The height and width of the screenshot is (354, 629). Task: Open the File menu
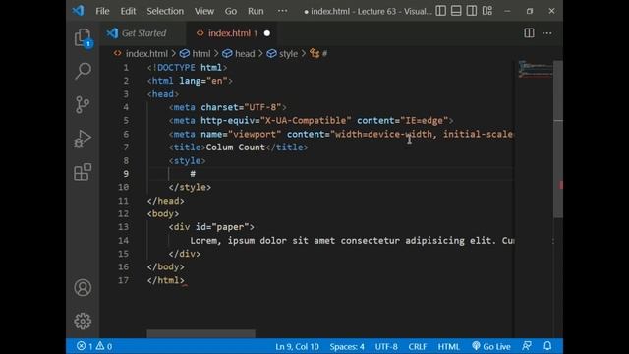tap(102, 11)
